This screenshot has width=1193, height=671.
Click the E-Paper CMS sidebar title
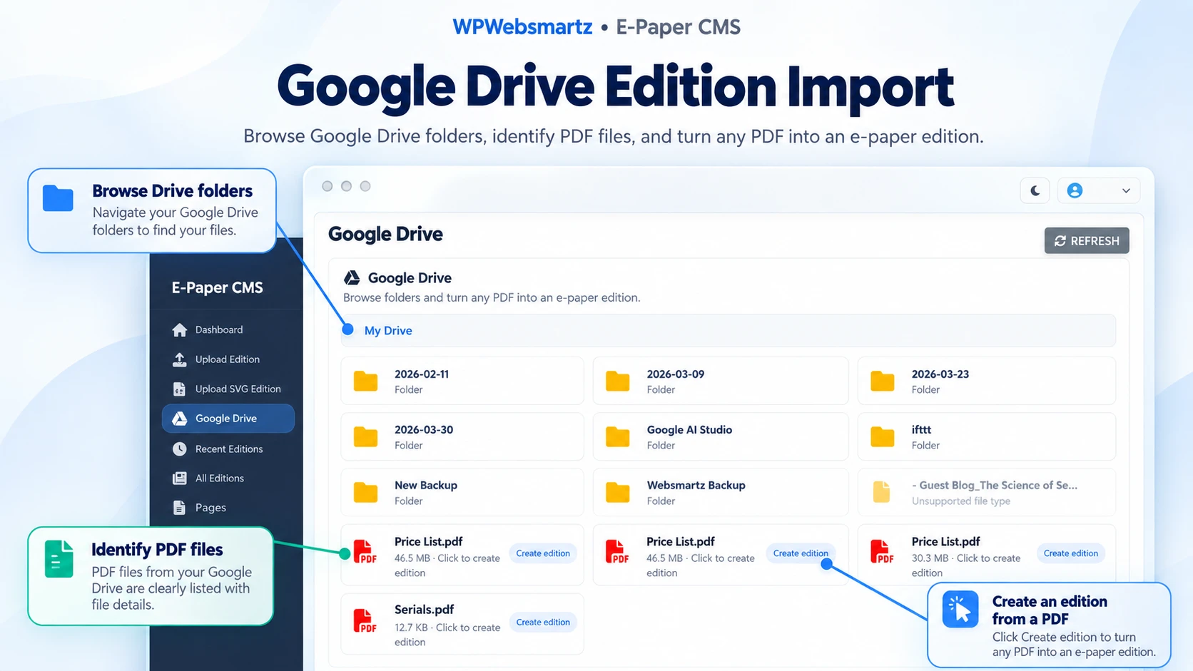pos(217,288)
